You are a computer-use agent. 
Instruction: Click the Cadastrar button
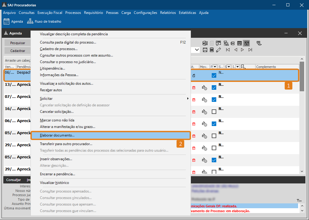[18, 51]
